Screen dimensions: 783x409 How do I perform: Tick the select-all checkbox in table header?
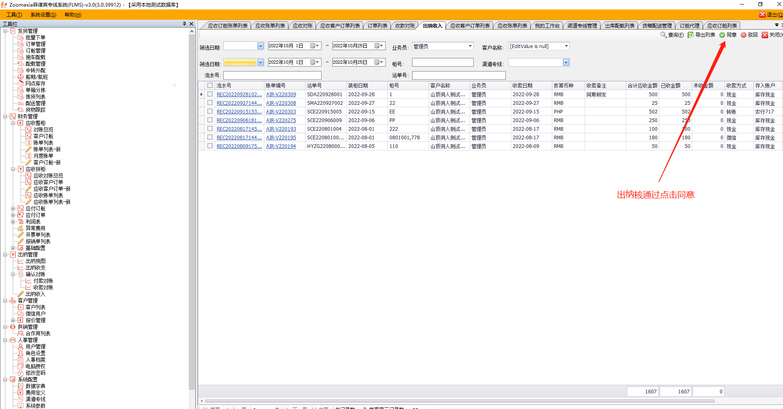210,85
